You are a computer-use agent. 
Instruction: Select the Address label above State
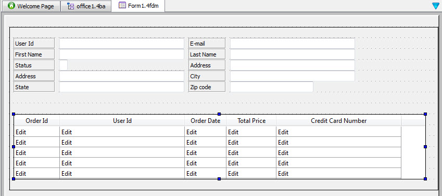point(34,76)
